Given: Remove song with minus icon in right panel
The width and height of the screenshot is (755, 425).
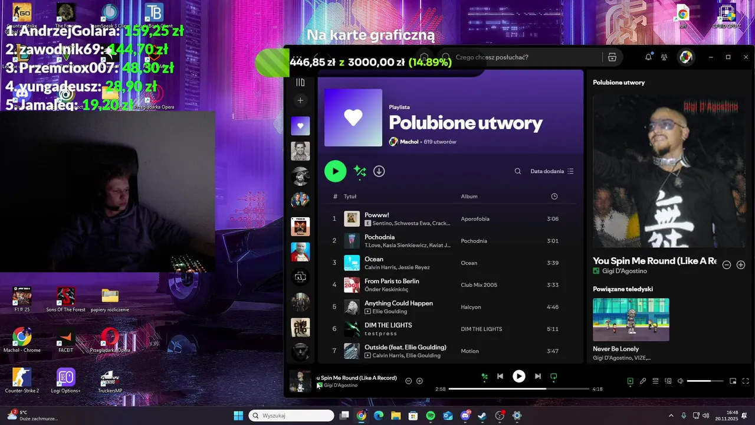Looking at the screenshot, I should coord(727,265).
